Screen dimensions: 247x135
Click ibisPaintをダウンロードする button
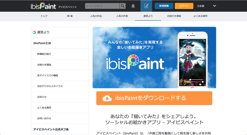tap(154, 98)
